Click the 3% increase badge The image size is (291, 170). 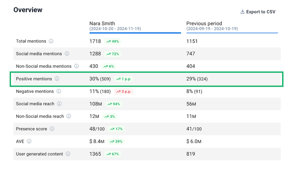click(x=110, y=117)
